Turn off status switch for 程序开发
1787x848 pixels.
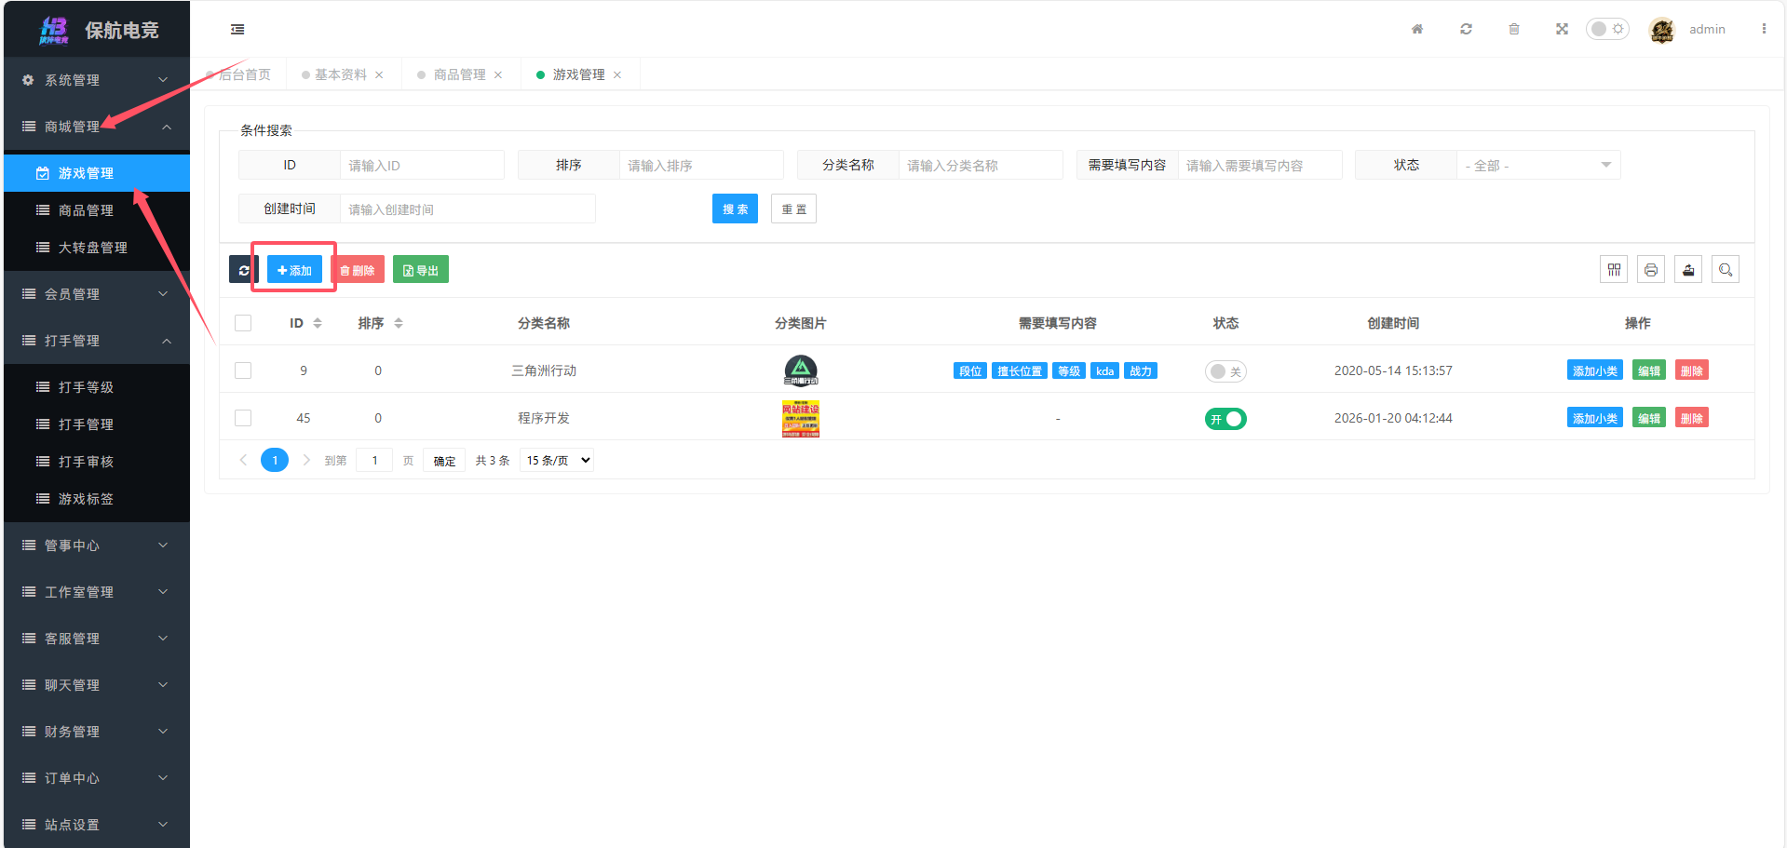click(x=1225, y=419)
